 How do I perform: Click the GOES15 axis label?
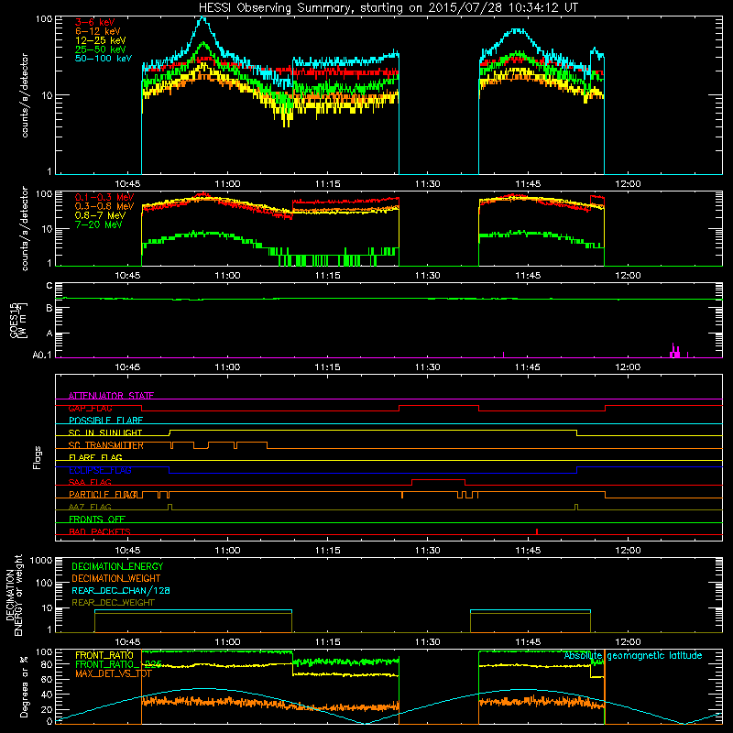point(18,321)
